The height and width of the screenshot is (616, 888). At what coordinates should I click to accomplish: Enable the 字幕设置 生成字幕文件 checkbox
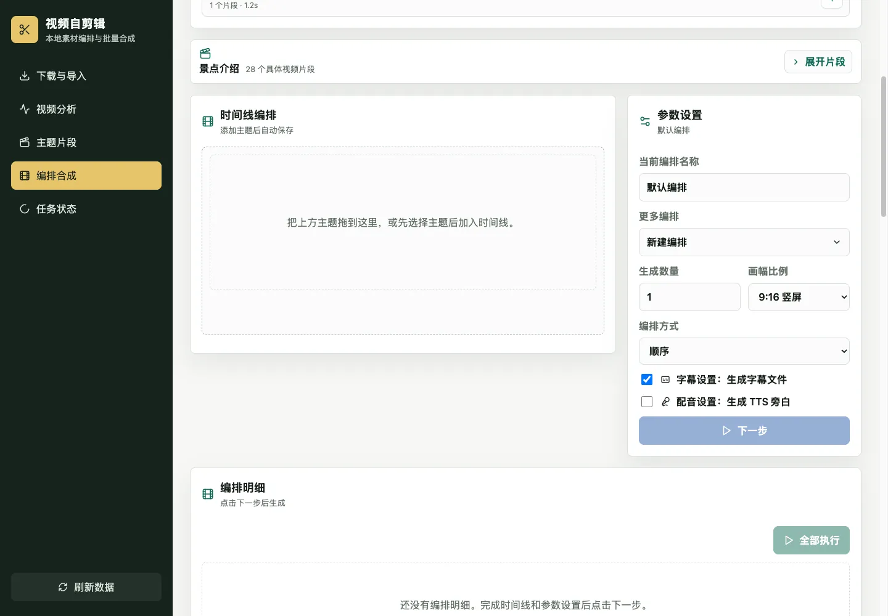(647, 379)
